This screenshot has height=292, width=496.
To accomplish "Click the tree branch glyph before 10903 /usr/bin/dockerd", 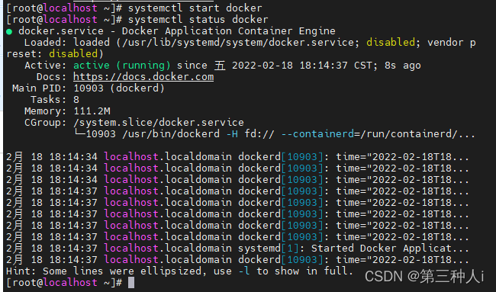I will tap(79, 133).
